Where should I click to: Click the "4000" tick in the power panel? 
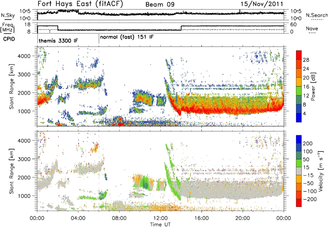click(x=24, y=56)
